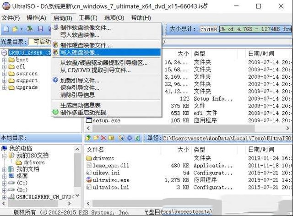The height and width of the screenshot is (216, 293).
Task: Click the green disc icon by 制作多重启动光碟
Action: (x=55, y=112)
